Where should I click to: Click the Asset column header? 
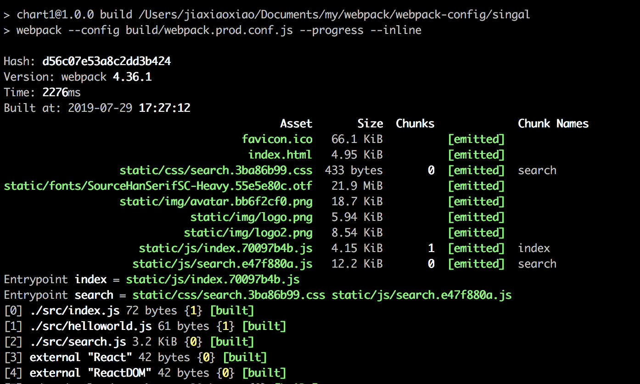pyautogui.click(x=296, y=124)
